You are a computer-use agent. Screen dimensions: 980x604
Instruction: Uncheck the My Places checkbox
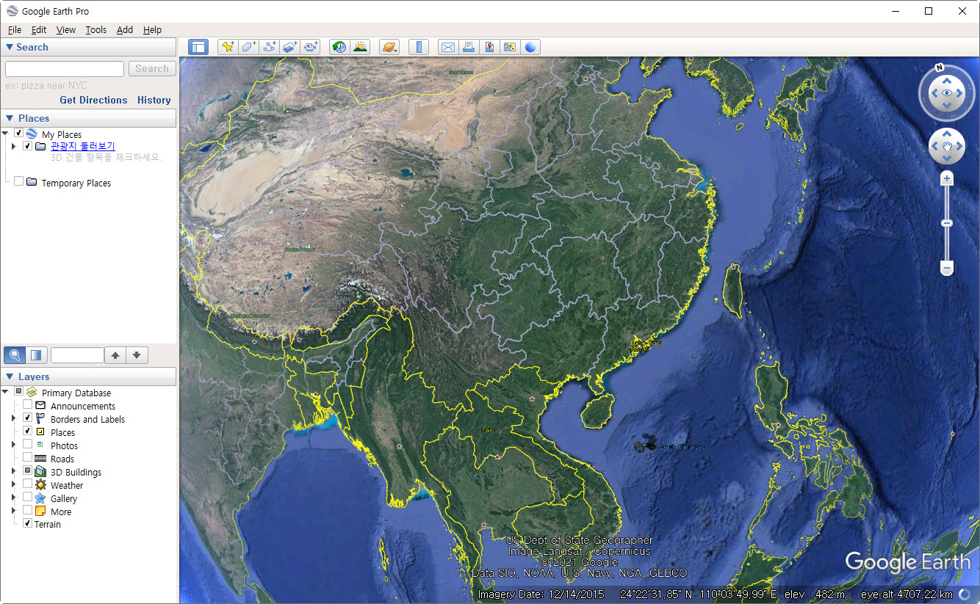point(19,134)
